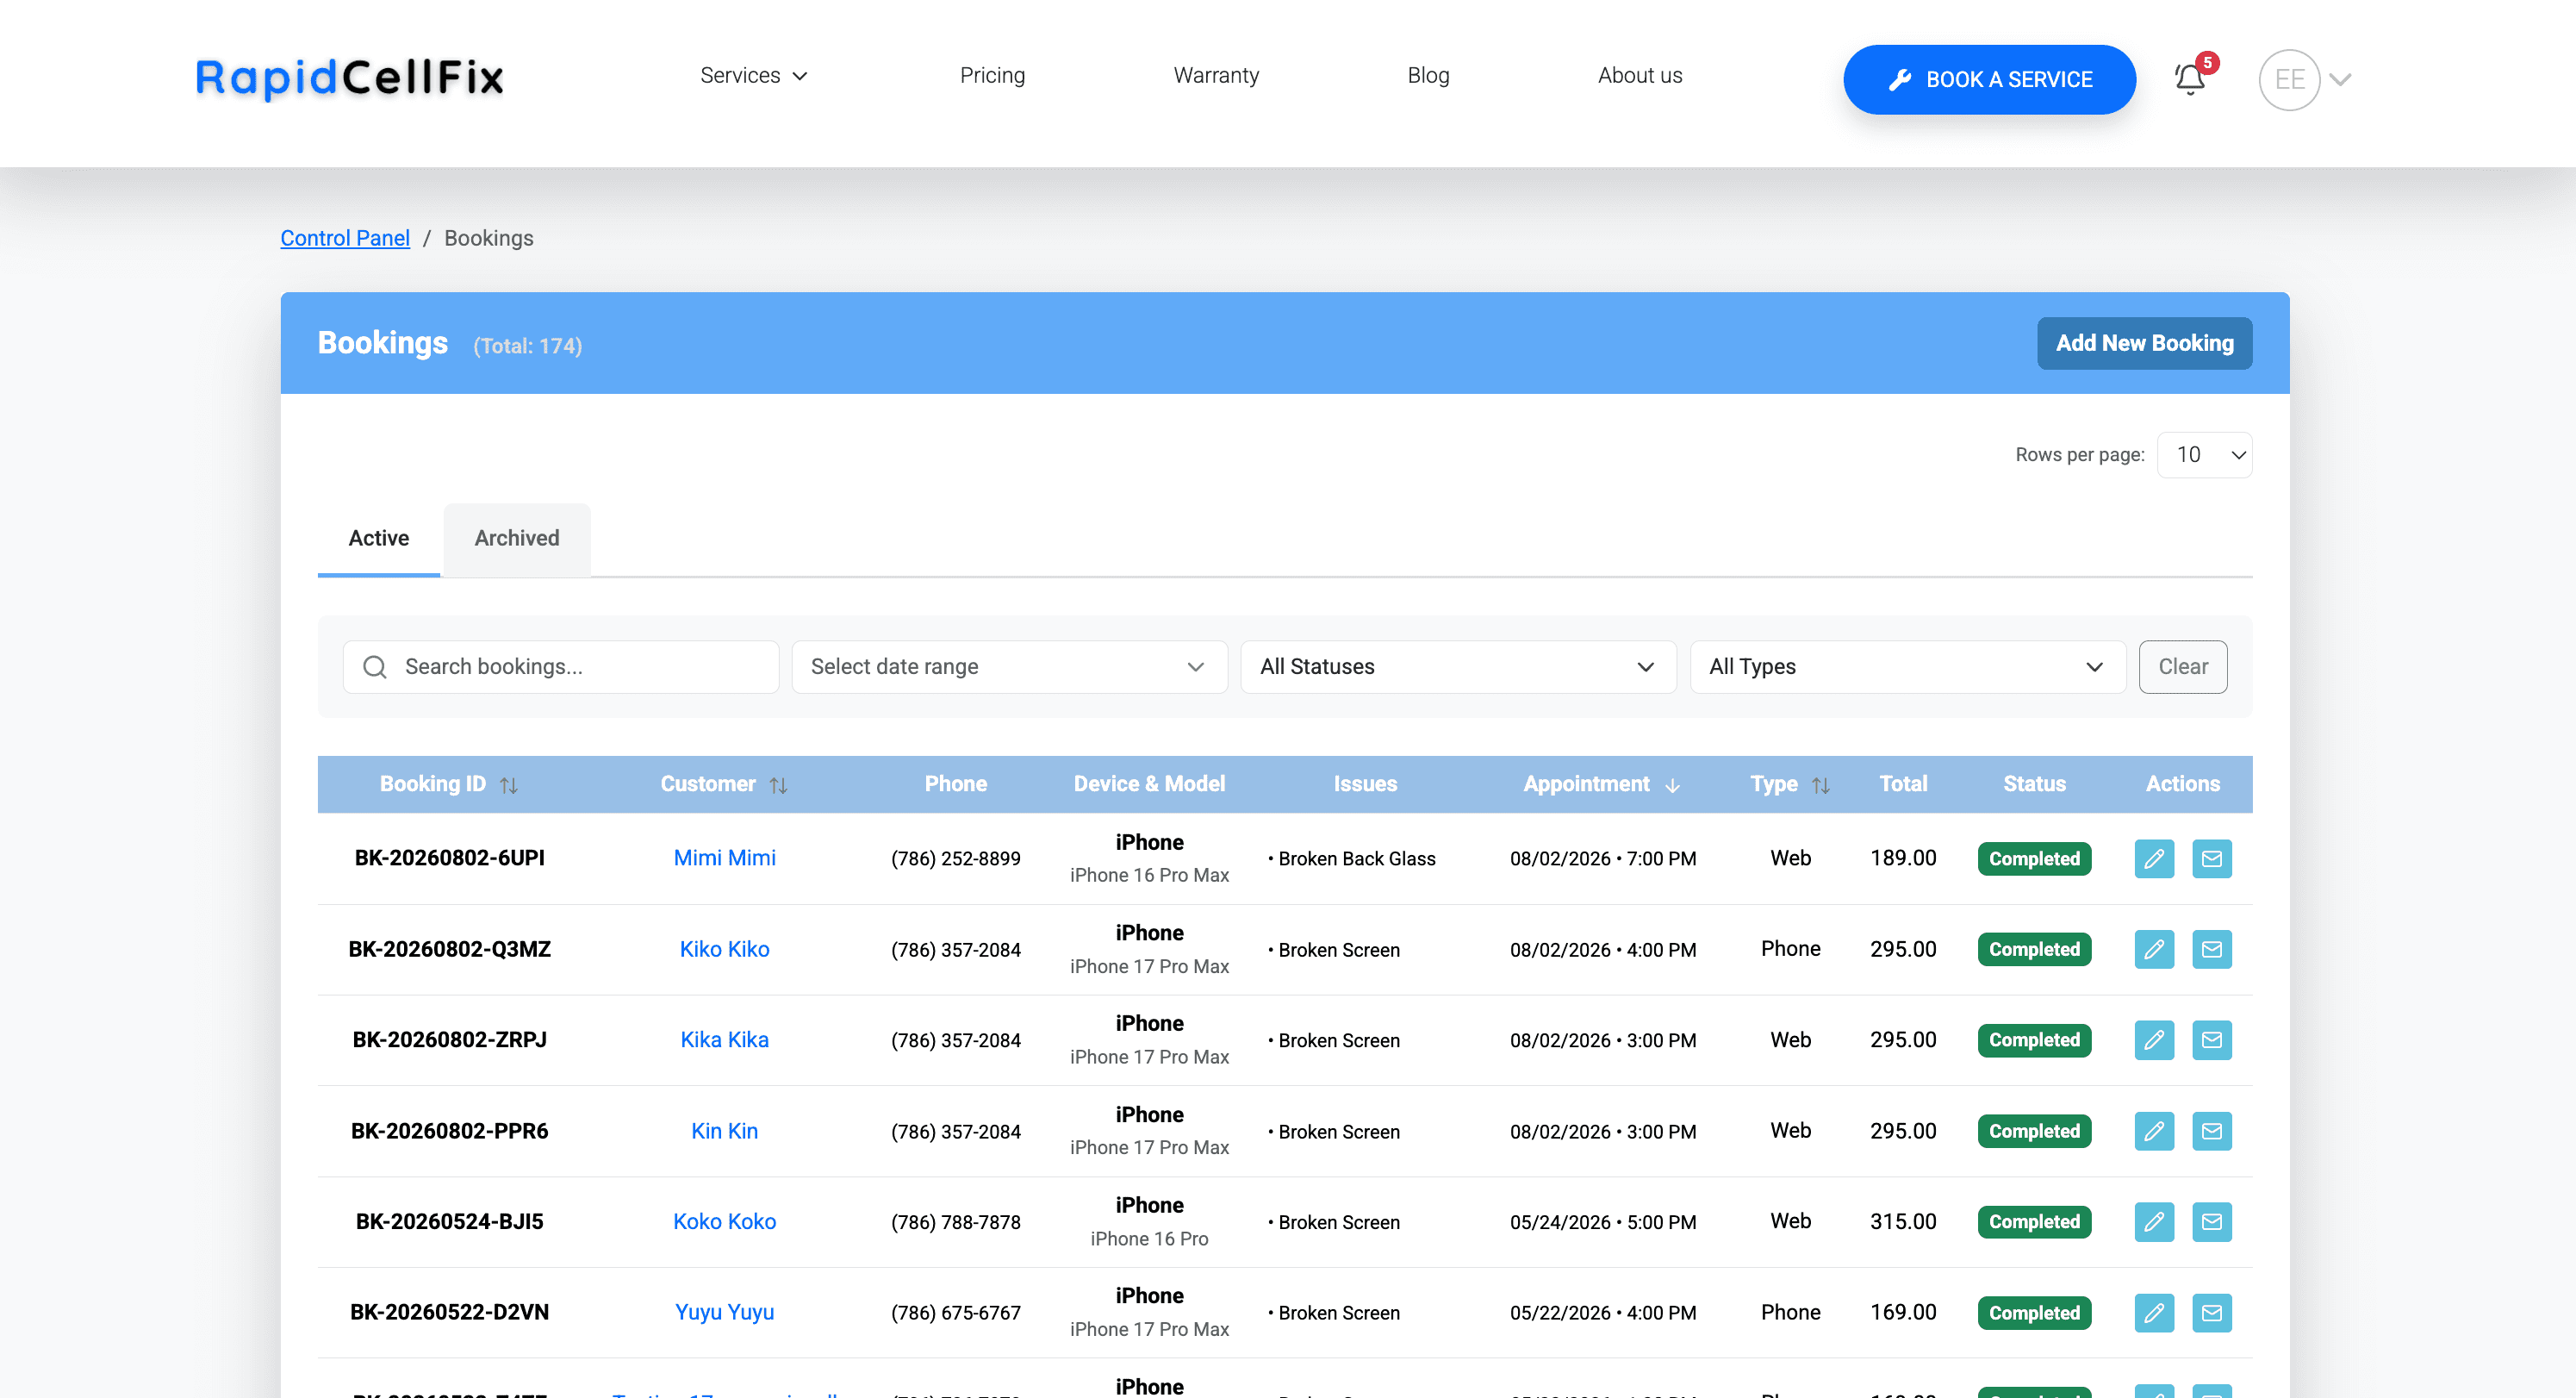
Task: Open the About us page
Action: (x=1640, y=75)
